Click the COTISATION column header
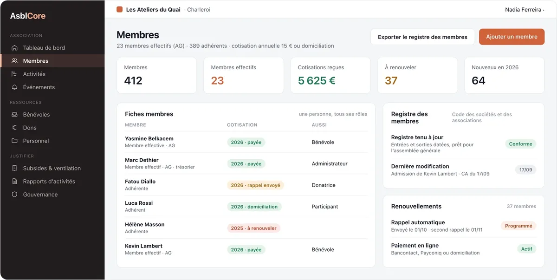The width and height of the screenshot is (557, 280). click(242, 125)
